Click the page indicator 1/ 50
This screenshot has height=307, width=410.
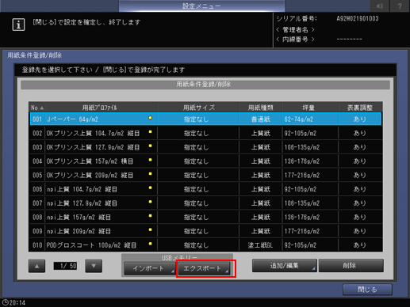pyautogui.click(x=65, y=266)
